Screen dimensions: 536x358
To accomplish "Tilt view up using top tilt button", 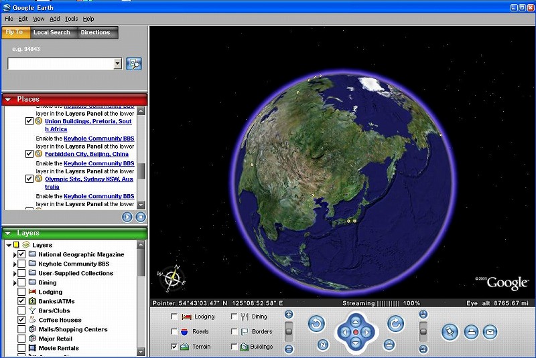I will 423,315.
